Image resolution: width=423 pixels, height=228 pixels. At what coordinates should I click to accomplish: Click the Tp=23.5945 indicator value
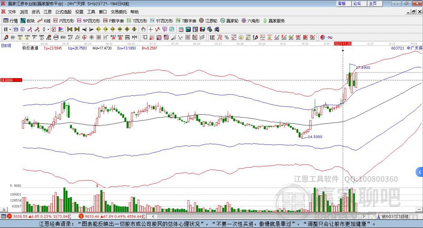pyautogui.click(x=52, y=48)
